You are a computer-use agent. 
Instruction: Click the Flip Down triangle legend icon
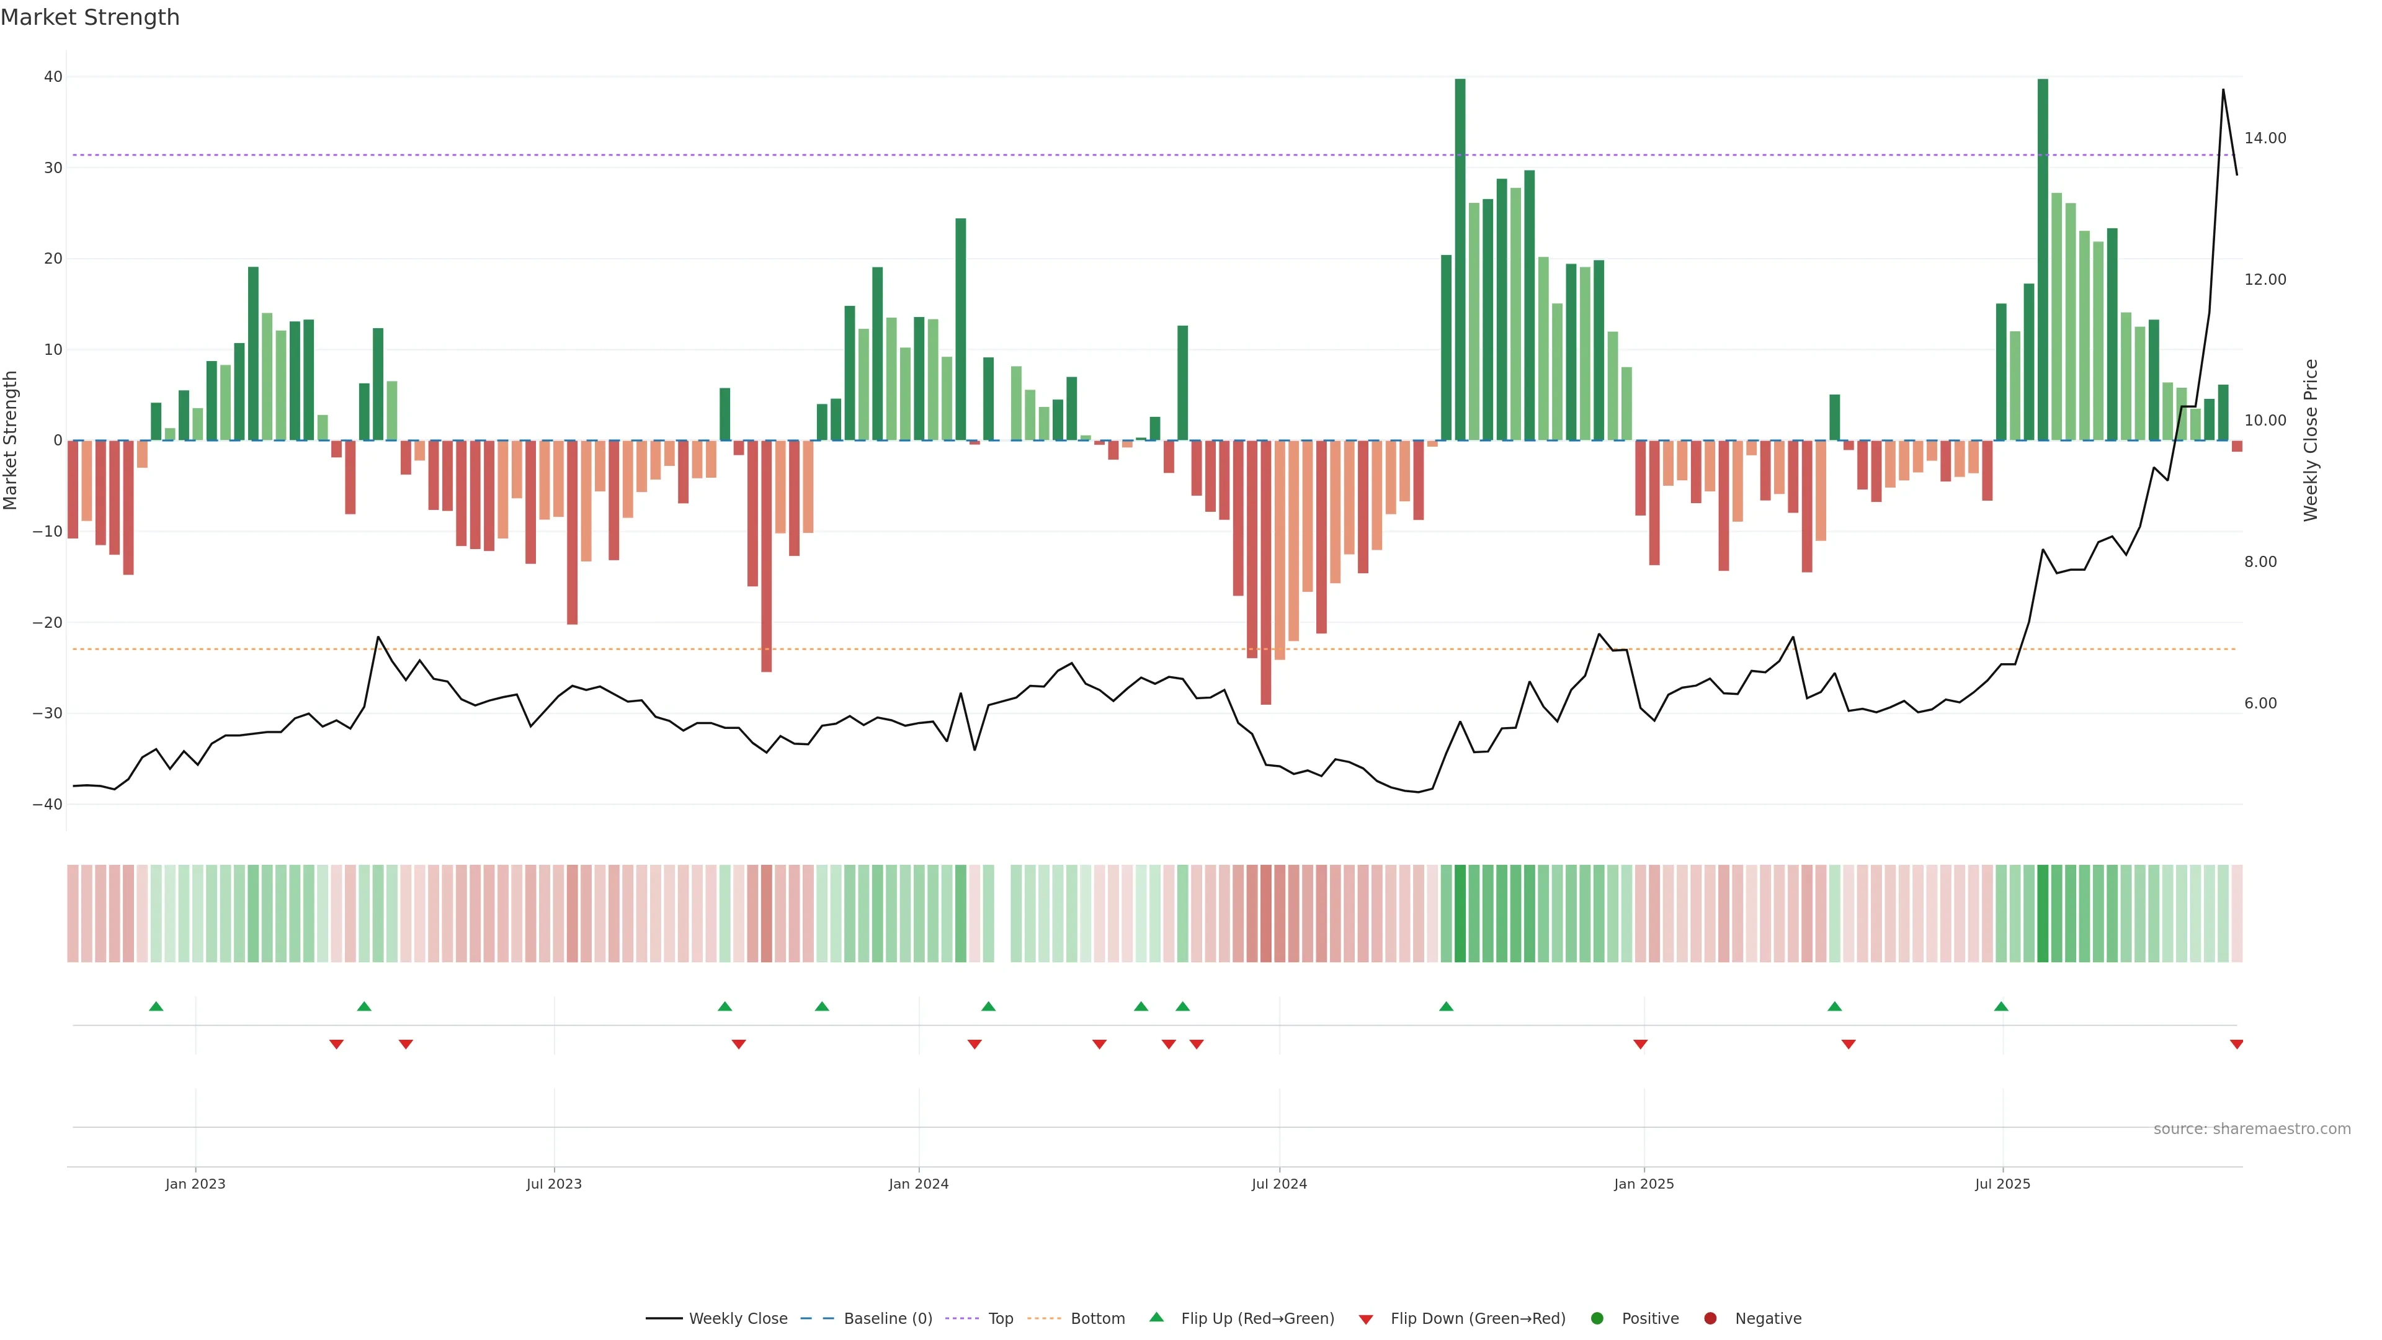tap(1366, 1320)
